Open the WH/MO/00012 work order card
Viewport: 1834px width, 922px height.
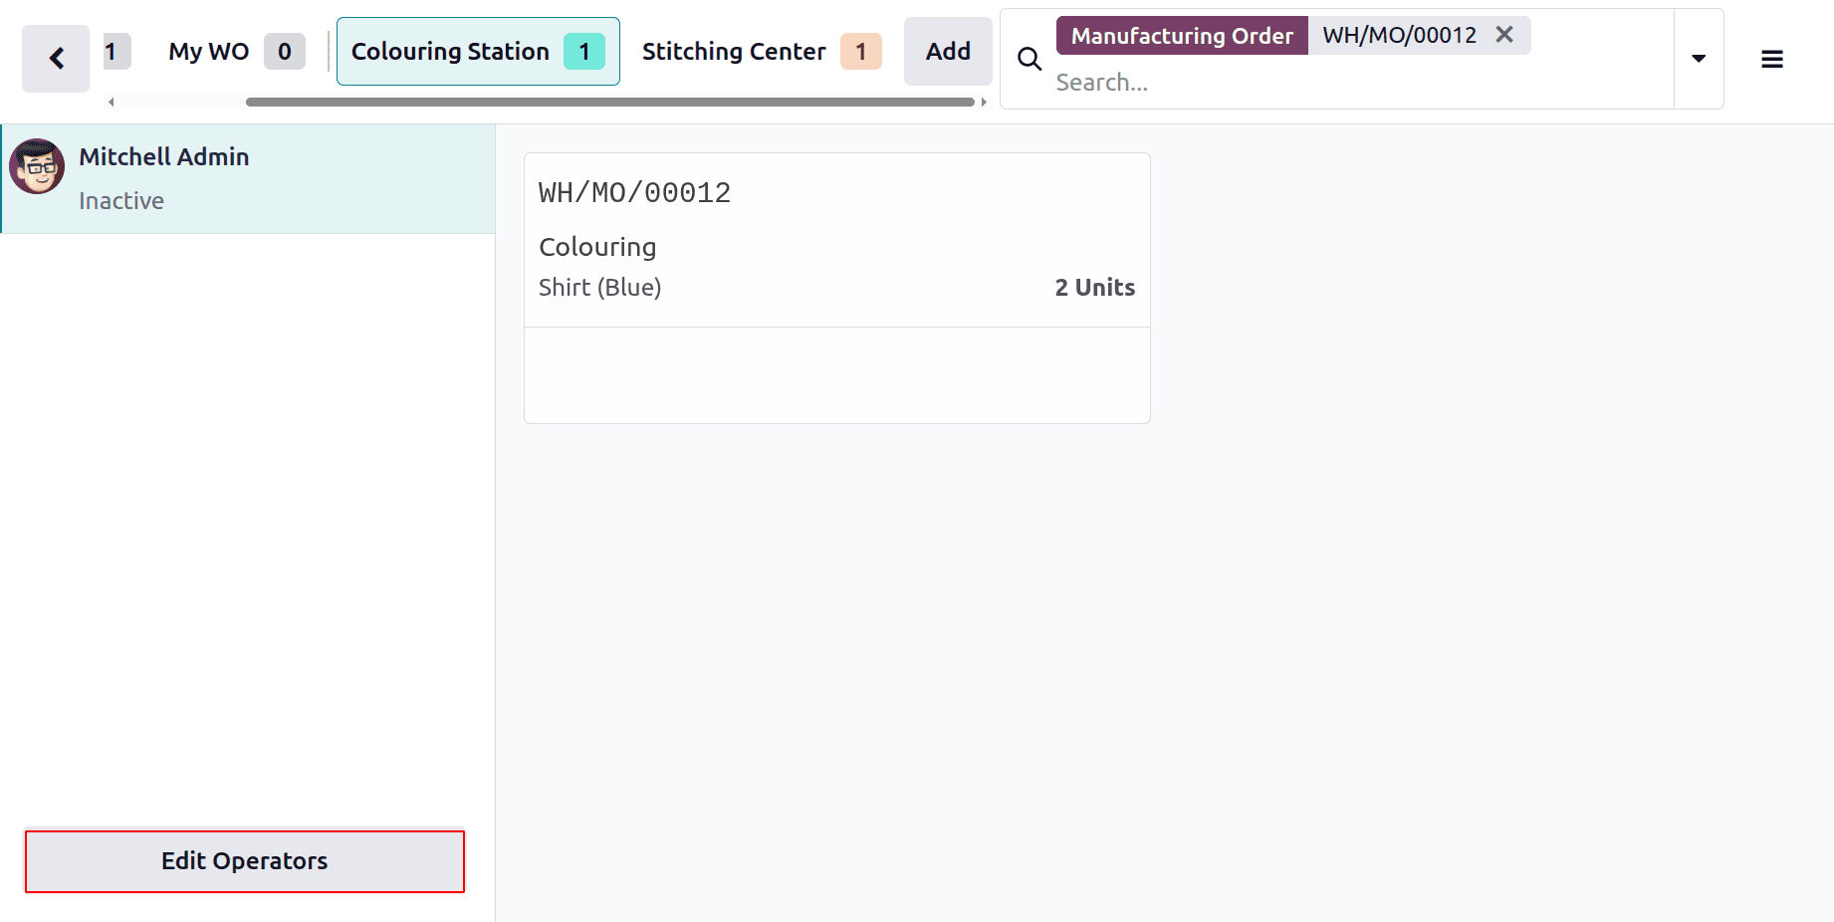(x=837, y=288)
